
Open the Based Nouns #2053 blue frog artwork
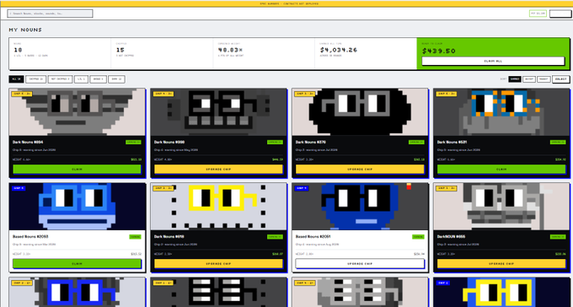tap(78, 207)
